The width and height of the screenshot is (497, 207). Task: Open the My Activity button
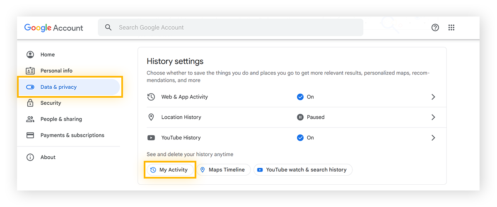[x=169, y=170]
